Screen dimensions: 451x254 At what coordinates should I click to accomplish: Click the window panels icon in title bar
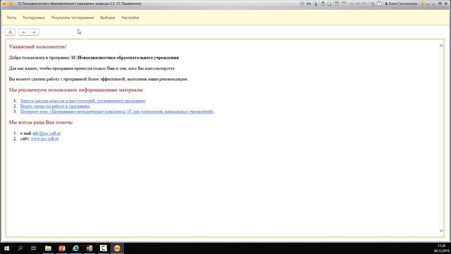379,4
